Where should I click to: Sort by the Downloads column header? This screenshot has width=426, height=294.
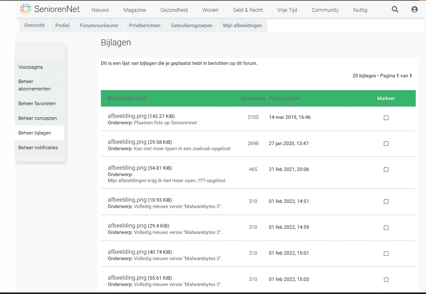(x=253, y=98)
